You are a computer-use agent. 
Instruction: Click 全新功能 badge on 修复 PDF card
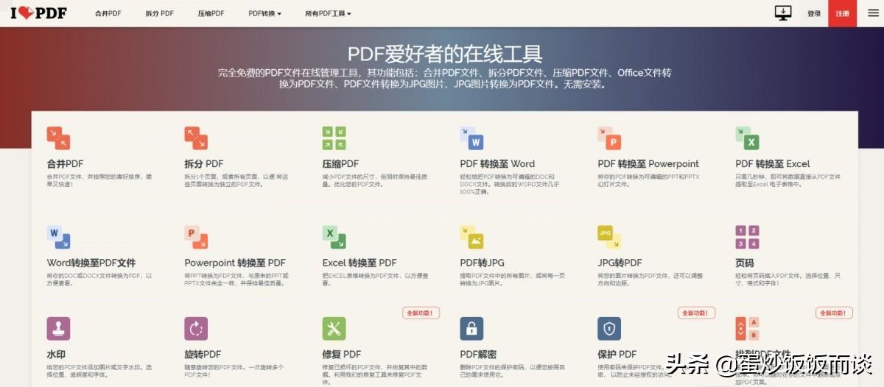click(x=421, y=313)
